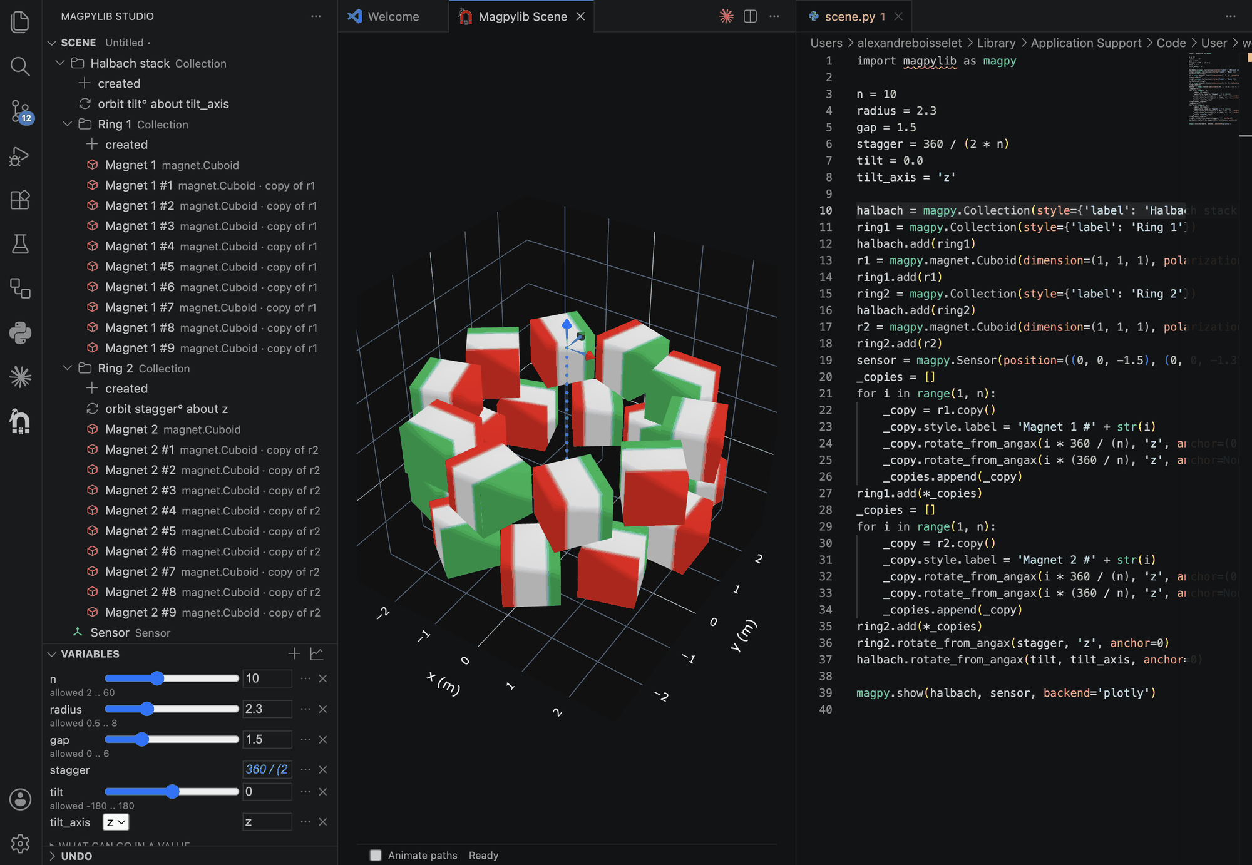Click the tilt_axis value field showing z
This screenshot has width=1252, height=865.
[x=267, y=822]
